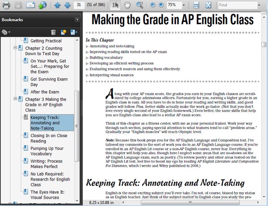Open No Lab Required: Research bookmark
The height and width of the screenshot is (206, 268).
[50, 179]
